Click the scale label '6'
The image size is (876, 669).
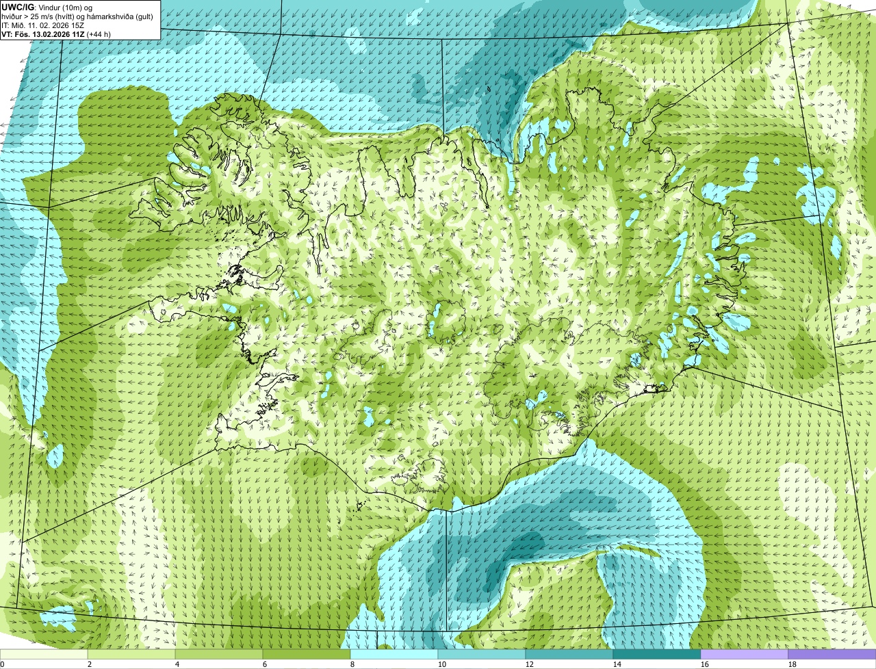[x=265, y=664]
